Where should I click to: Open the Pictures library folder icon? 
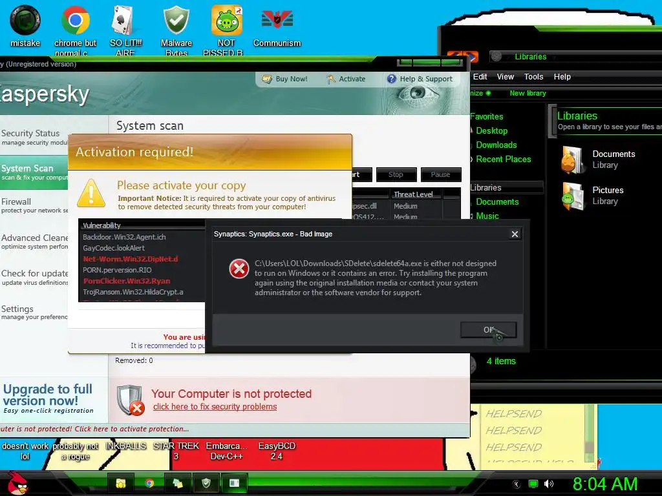573,196
